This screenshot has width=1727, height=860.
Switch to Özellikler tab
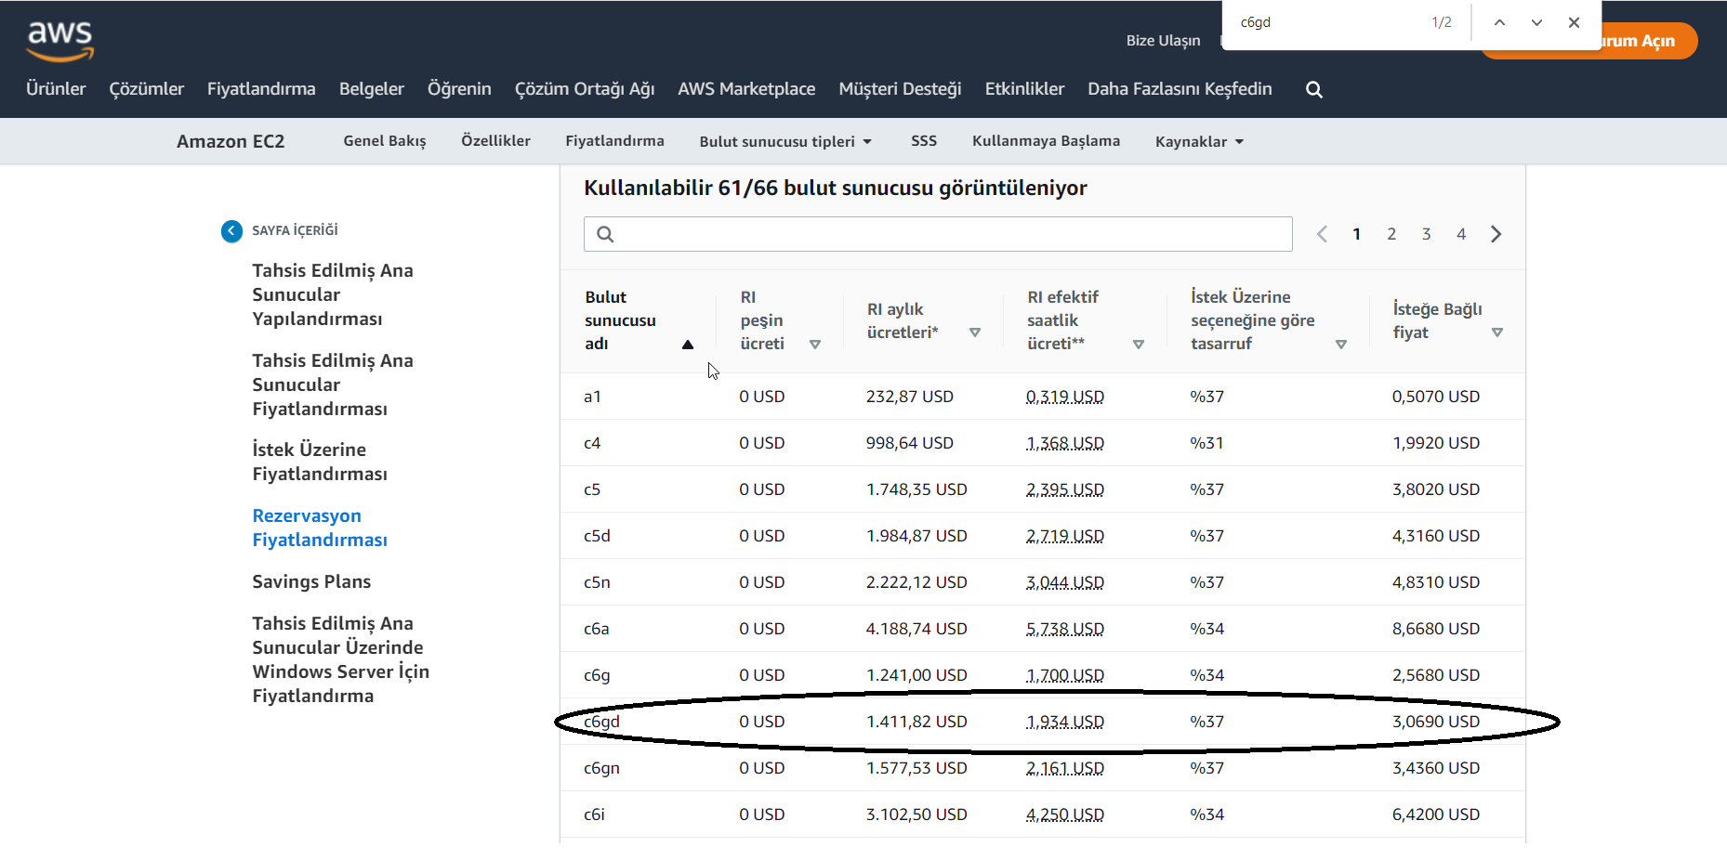point(495,141)
